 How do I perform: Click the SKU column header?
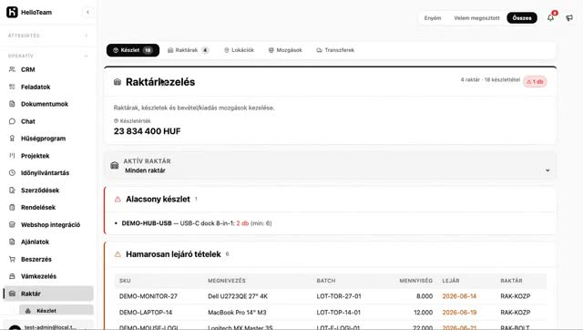click(x=125, y=281)
